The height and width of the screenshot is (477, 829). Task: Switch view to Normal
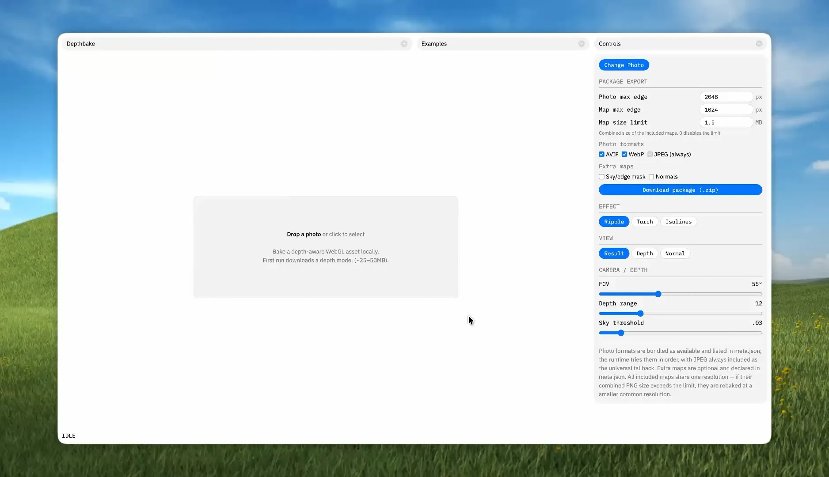[675, 254]
